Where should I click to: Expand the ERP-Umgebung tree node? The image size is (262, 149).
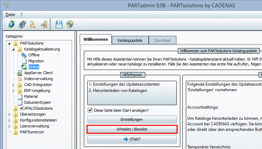[x=14, y=91]
